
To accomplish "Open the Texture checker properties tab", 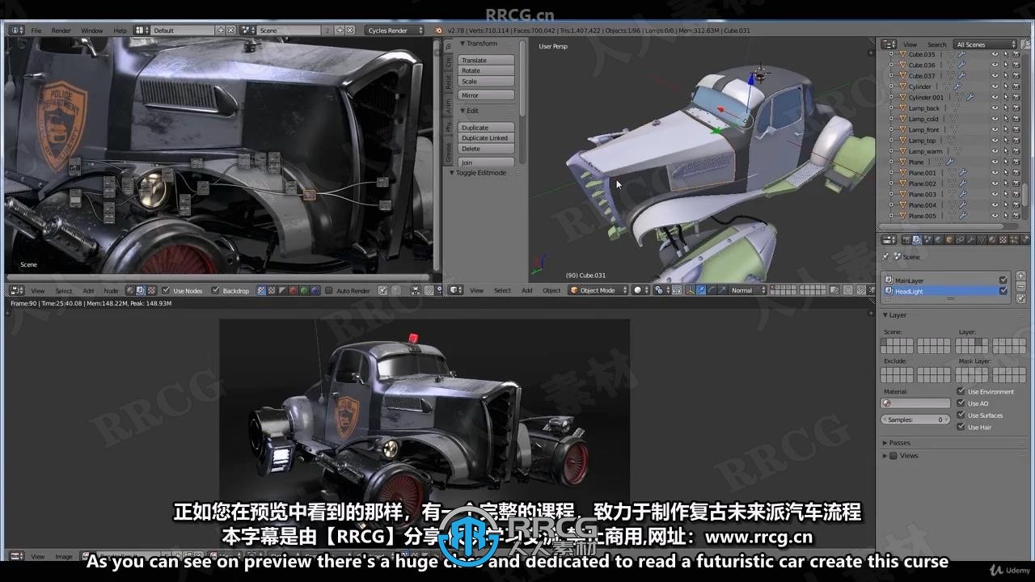I will point(1003,240).
